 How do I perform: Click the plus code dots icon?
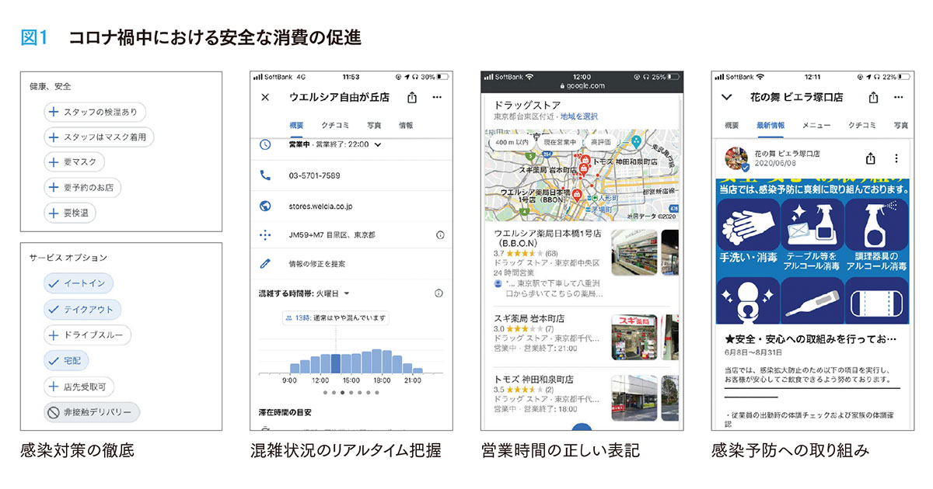click(x=265, y=234)
